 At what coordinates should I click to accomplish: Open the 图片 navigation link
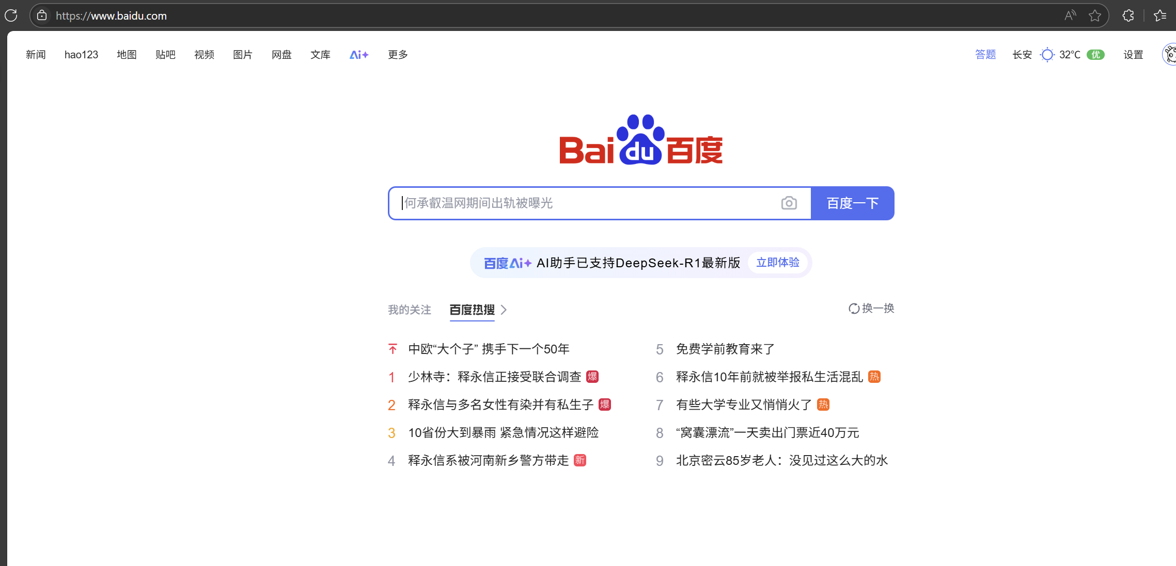[243, 55]
